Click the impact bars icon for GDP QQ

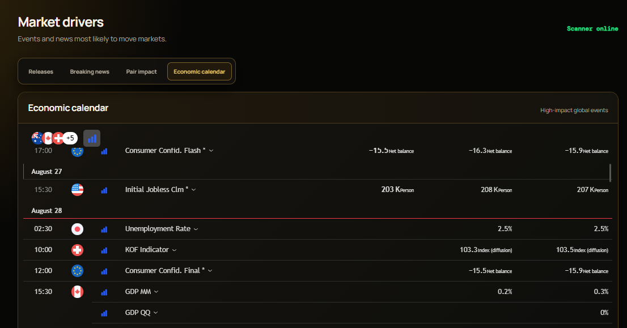(104, 313)
